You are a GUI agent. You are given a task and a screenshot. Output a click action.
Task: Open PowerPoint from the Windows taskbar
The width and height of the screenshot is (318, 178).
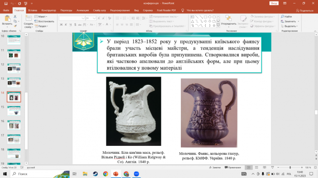point(116,174)
